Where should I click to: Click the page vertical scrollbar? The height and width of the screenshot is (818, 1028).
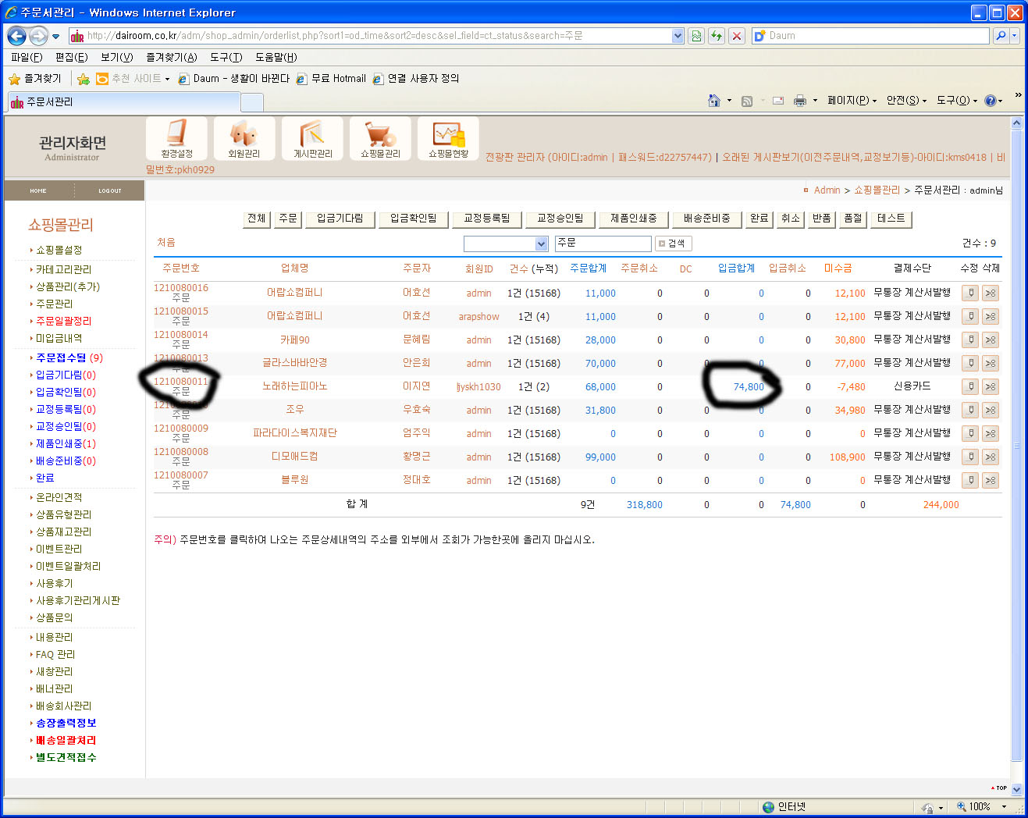(x=1016, y=445)
